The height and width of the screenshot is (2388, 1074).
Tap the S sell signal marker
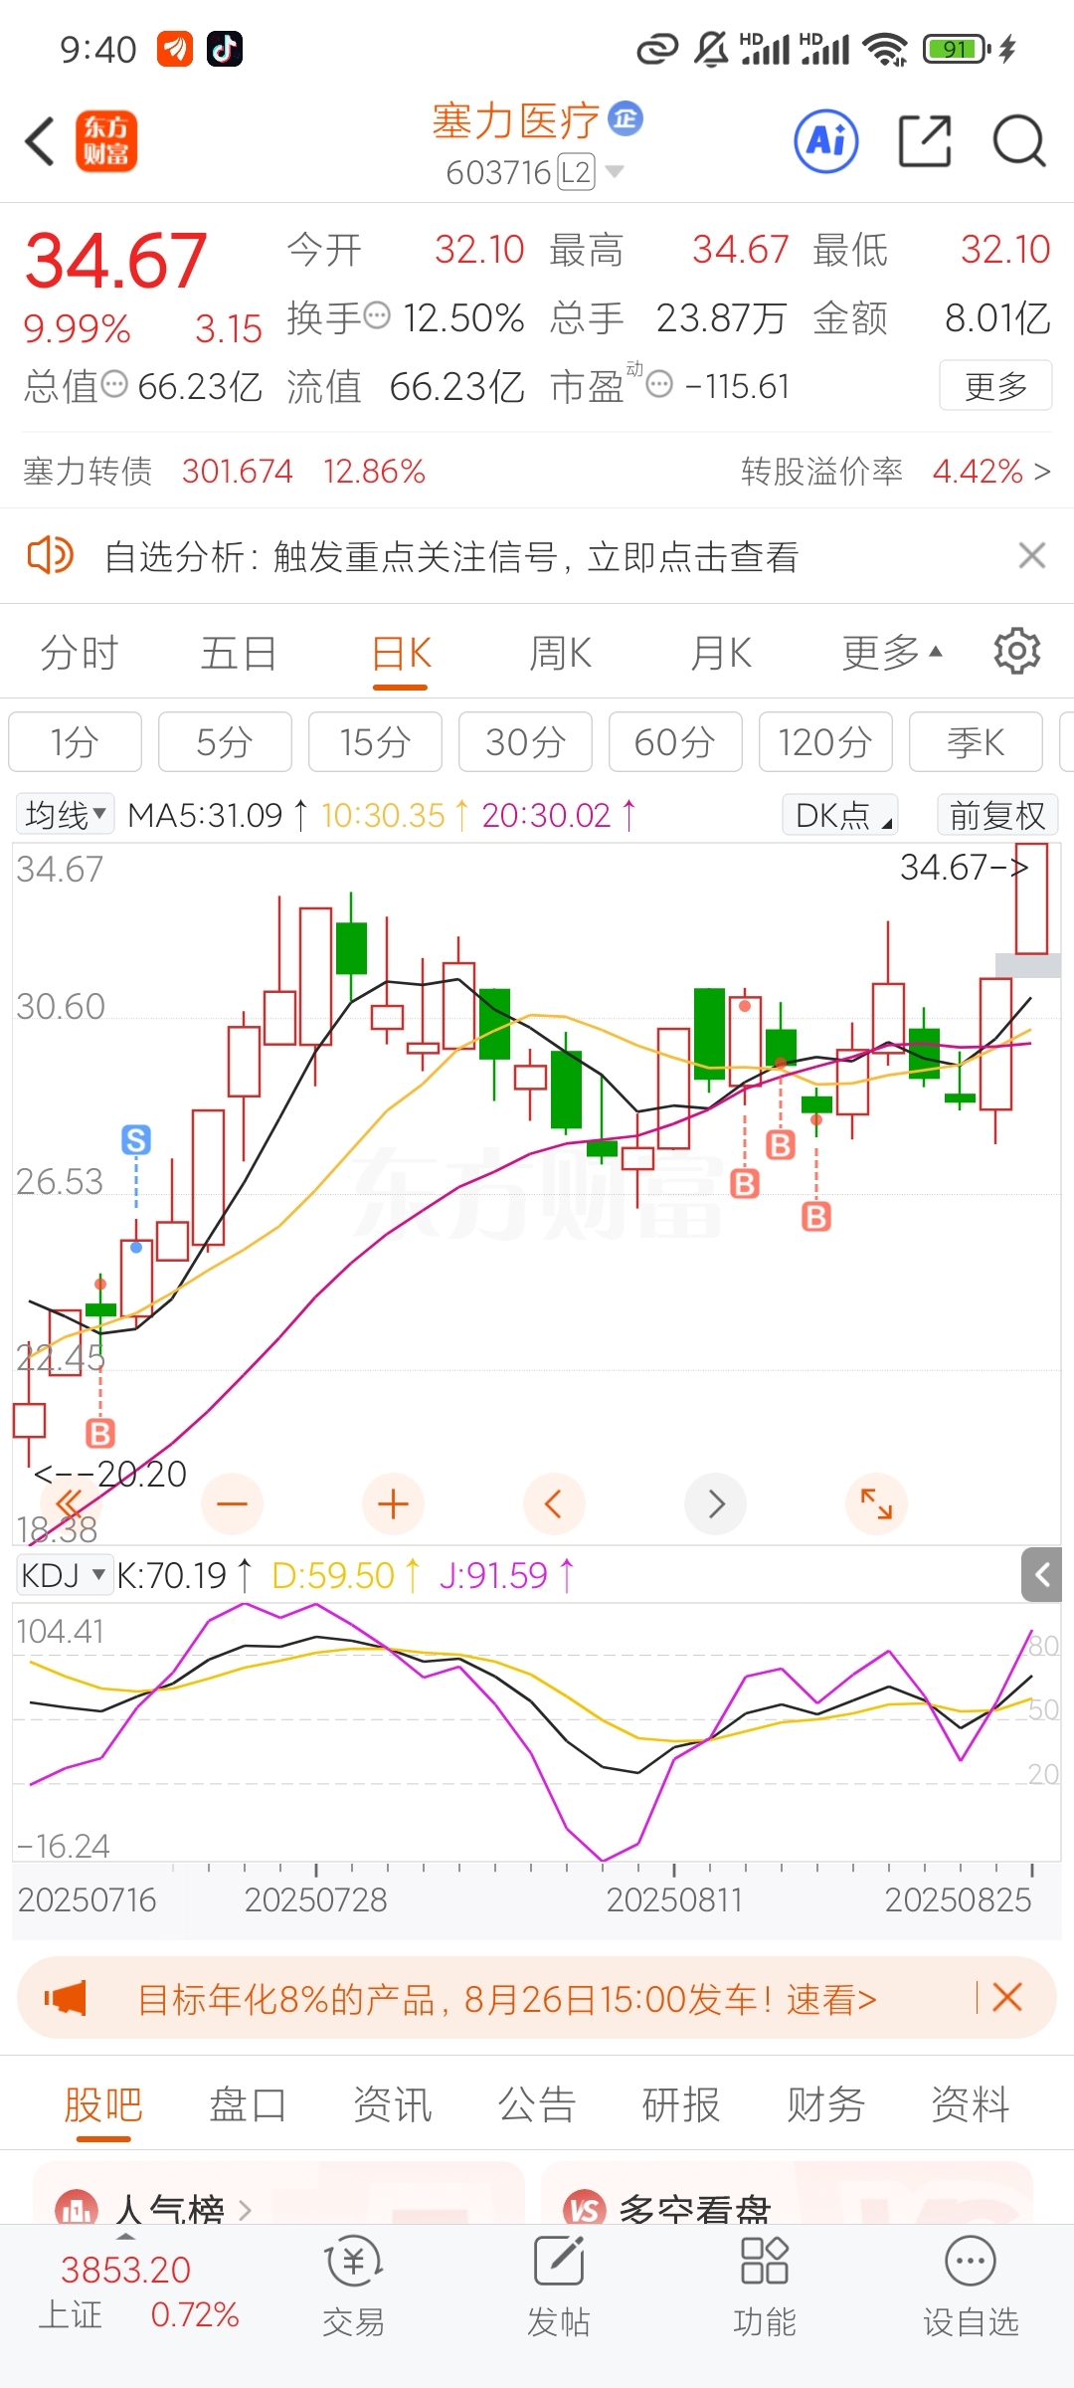coord(136,1139)
